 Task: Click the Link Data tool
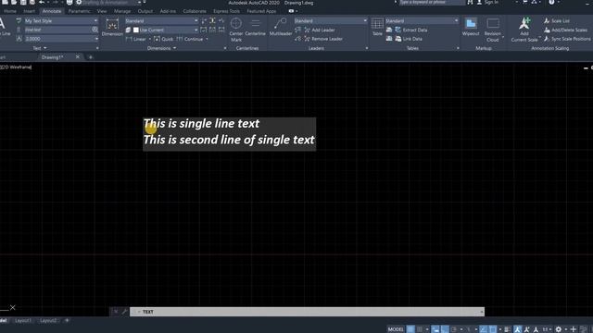409,39
